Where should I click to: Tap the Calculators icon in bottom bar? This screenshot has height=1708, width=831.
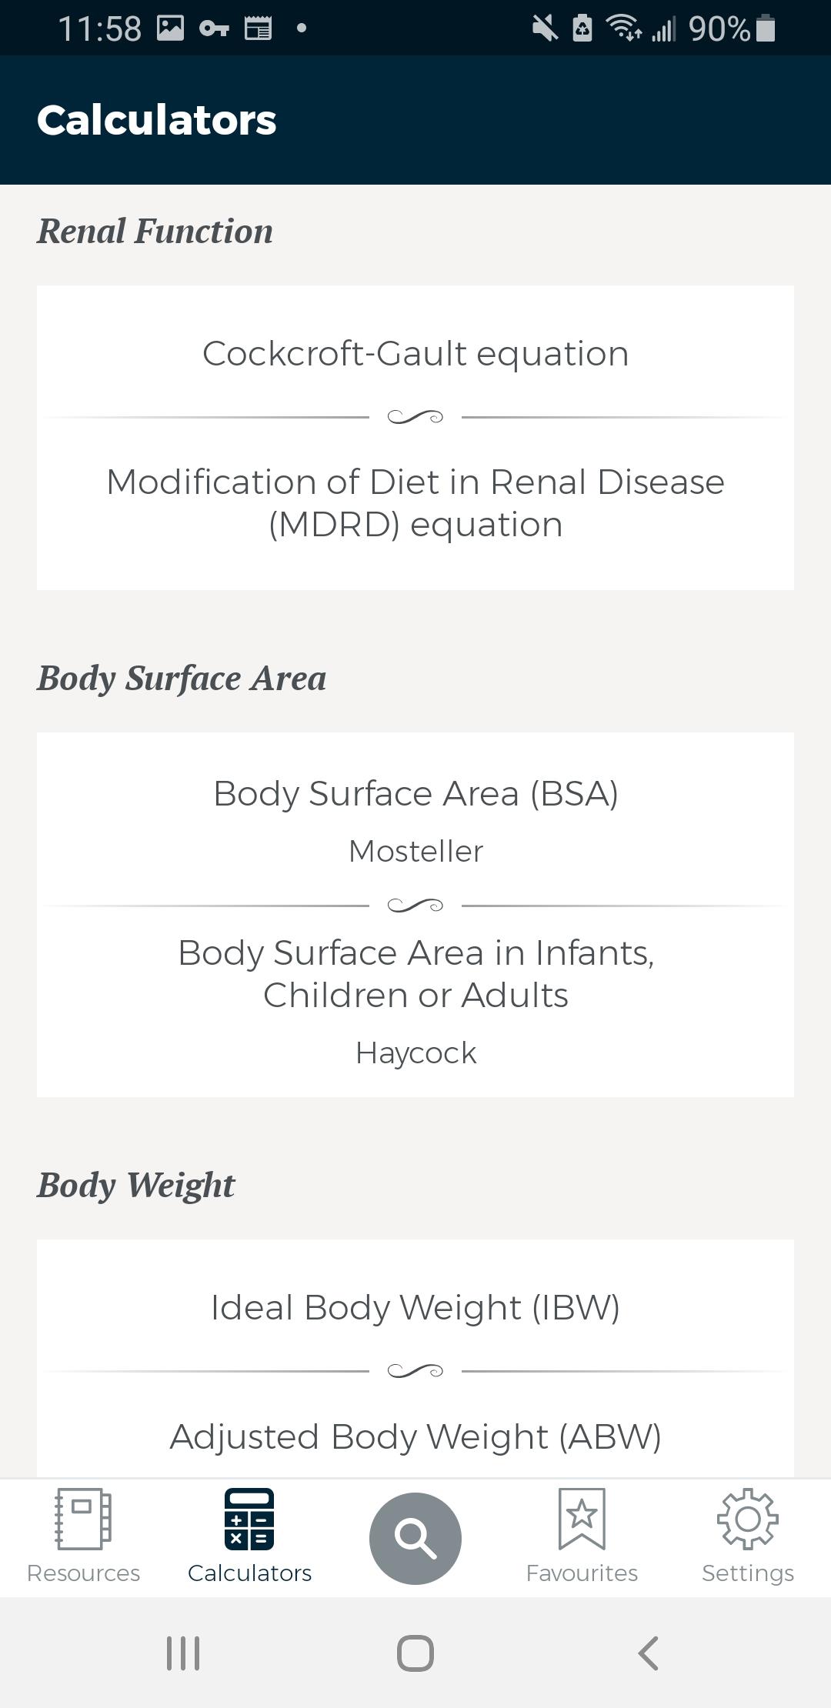[x=249, y=1519]
